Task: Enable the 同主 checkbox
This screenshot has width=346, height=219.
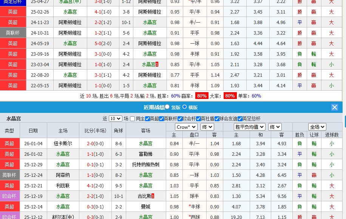Action: pyautogui.click(x=132, y=119)
